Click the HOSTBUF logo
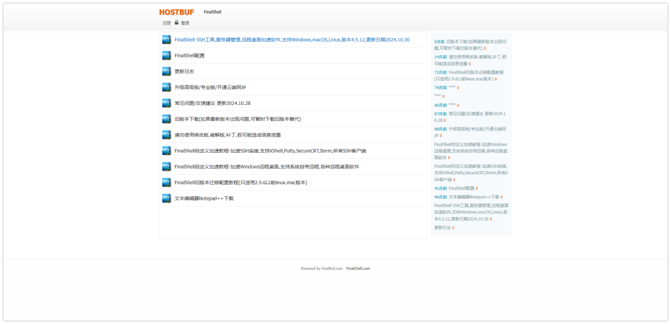This screenshot has height=324, width=671. [176, 11]
